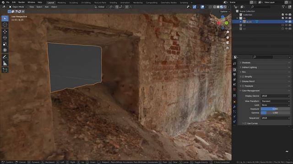Select the Move tool
This screenshot has height=164, width=293.
pos(5,31)
